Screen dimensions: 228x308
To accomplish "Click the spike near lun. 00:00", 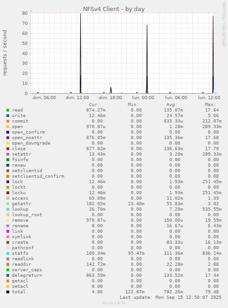I will [x=147, y=59].
